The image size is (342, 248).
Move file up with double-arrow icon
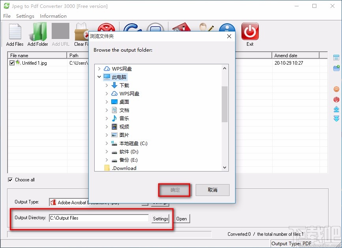tap(337, 110)
